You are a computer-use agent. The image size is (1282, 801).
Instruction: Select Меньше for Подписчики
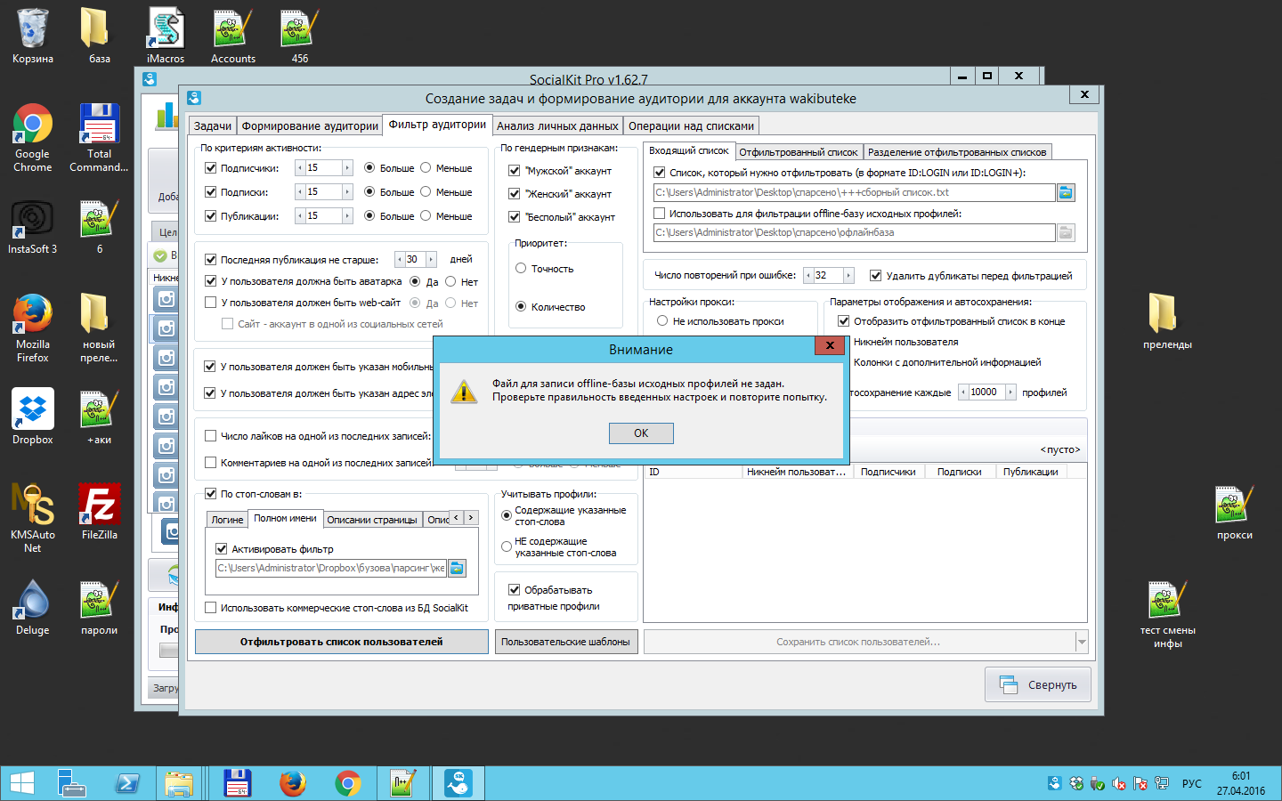[426, 168]
